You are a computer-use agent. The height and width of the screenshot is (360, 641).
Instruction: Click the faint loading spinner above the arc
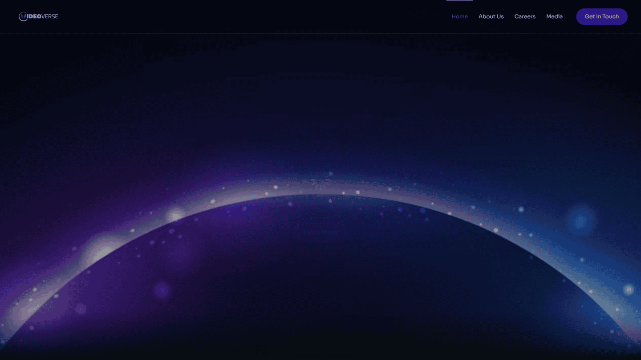[320, 183]
